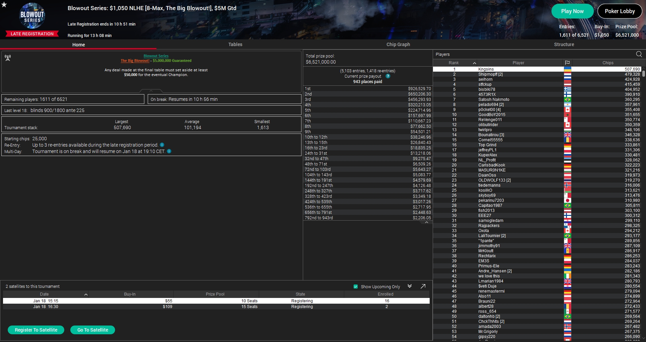Viewport: 646px width, 342px height.
Task: Click the flag column header icon
Action: tap(567, 63)
